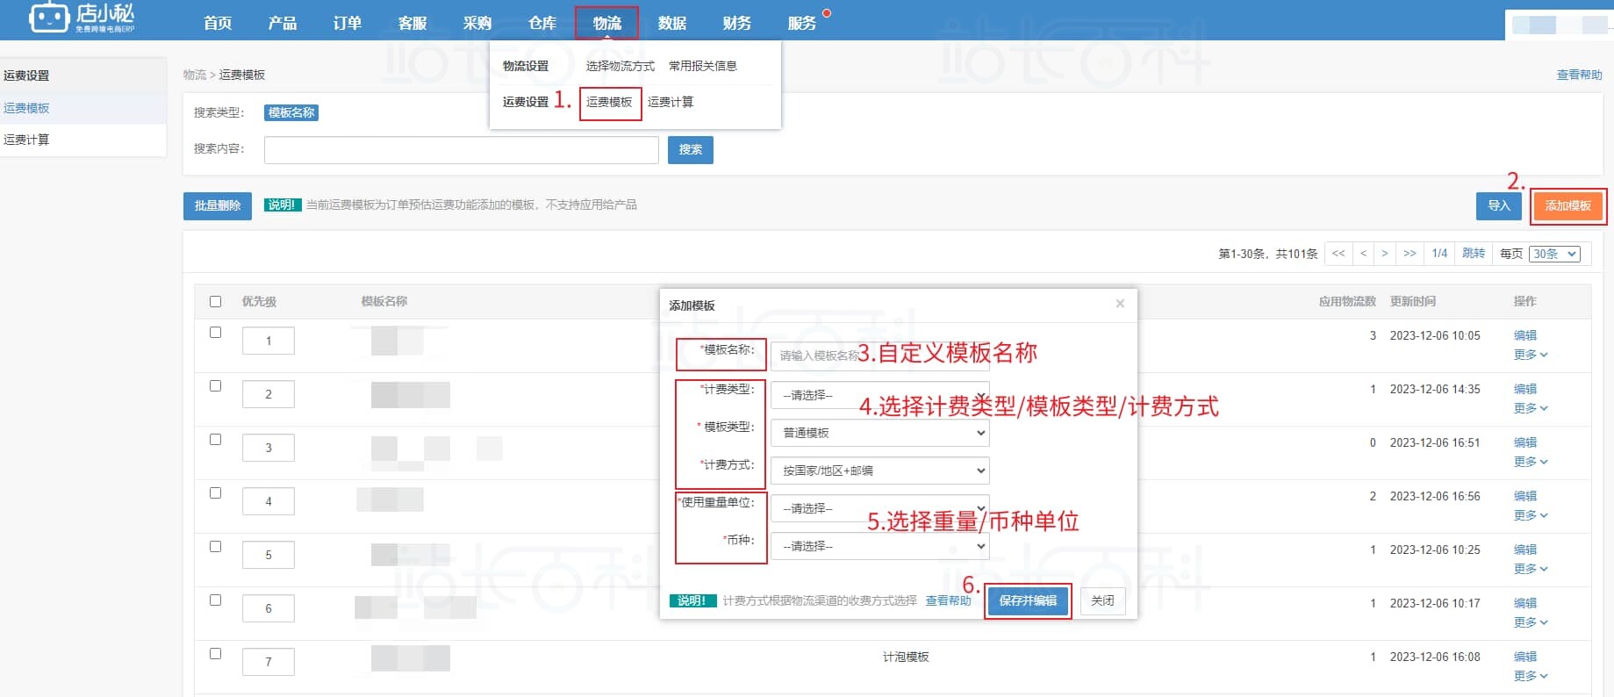Click the red notification dot beside 服务
The width and height of the screenshot is (1614, 697).
(x=827, y=13)
